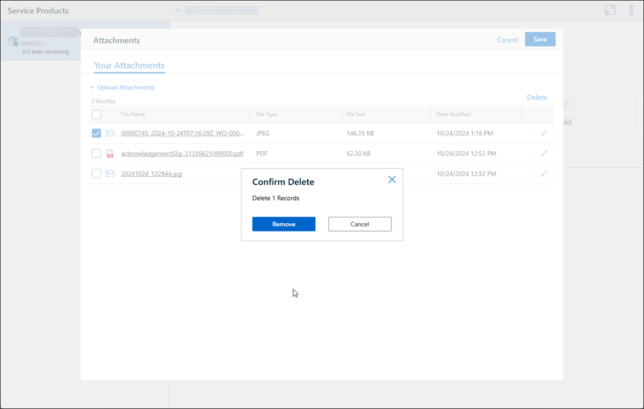Click the Service Products heading
The width and height of the screenshot is (644, 409).
[38, 11]
